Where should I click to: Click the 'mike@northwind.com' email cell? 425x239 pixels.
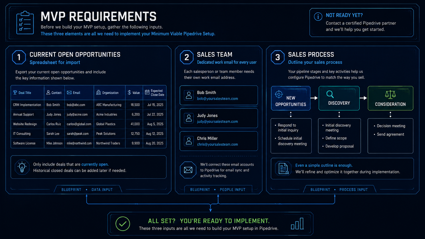click(x=79, y=144)
